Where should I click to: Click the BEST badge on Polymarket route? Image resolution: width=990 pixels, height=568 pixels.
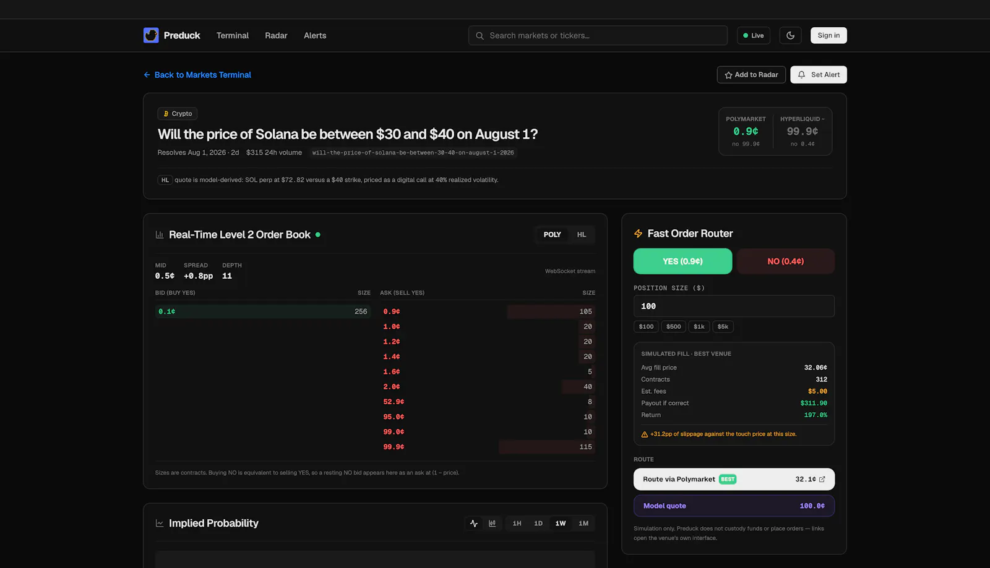728,479
